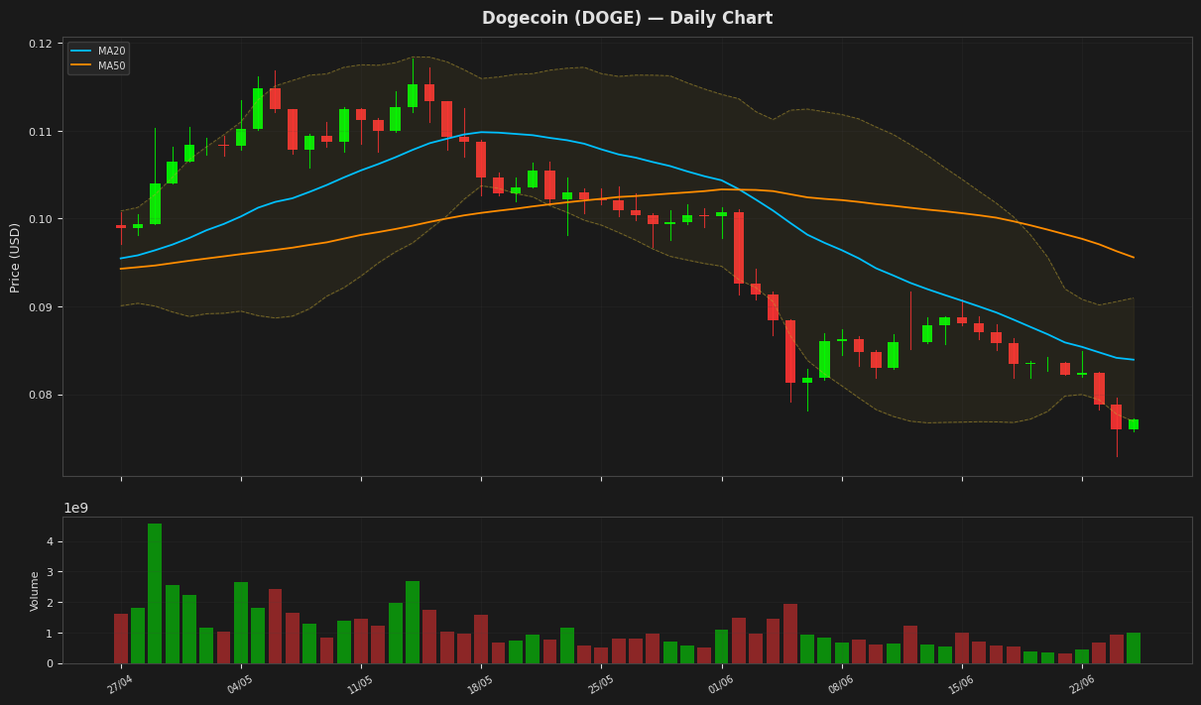The height and width of the screenshot is (705, 1201).
Task: Click the 25/05 date label
Action: pos(601,684)
